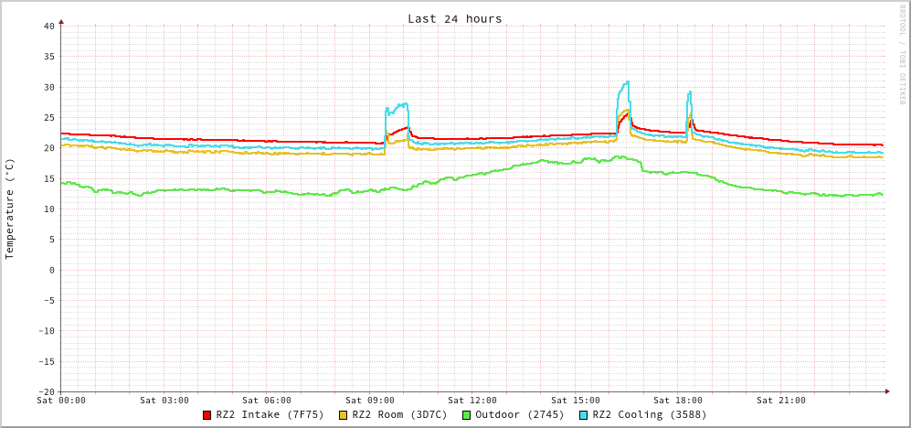Click the Sat 00:00 time axis label
Screen dimensions: 911x428
point(61,401)
